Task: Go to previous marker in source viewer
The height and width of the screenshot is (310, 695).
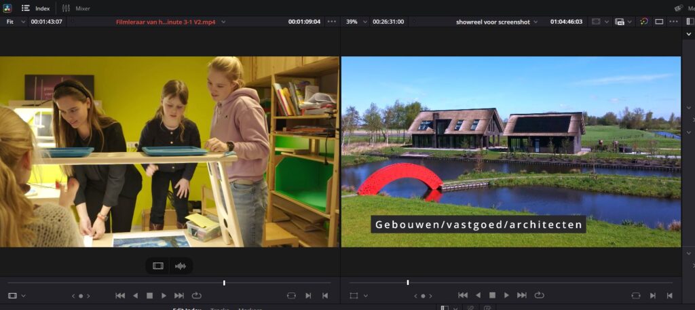Action: (x=73, y=296)
